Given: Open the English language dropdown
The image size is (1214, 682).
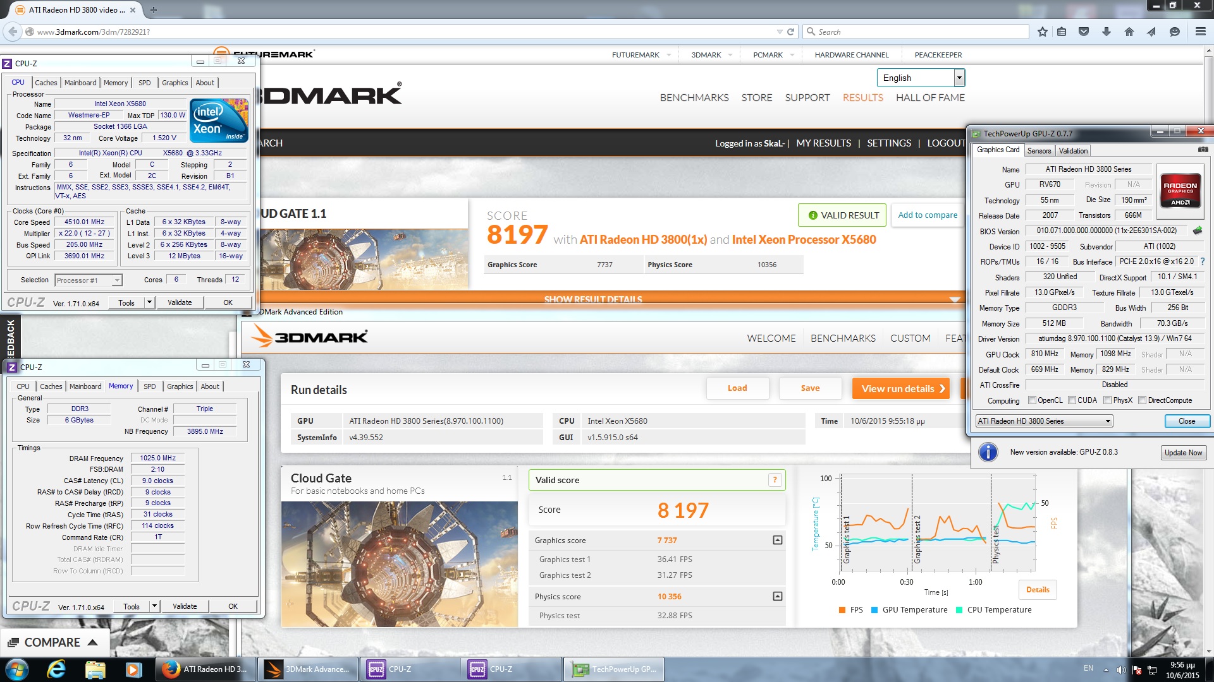Looking at the screenshot, I should click(921, 78).
